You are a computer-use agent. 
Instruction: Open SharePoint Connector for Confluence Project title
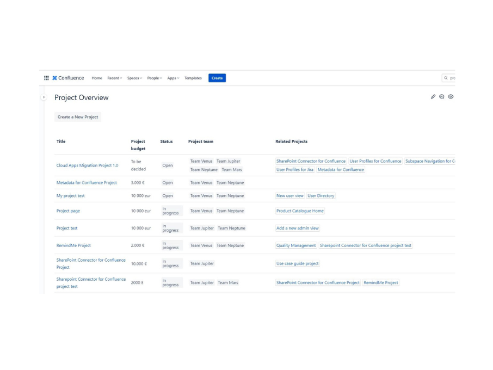click(91, 263)
